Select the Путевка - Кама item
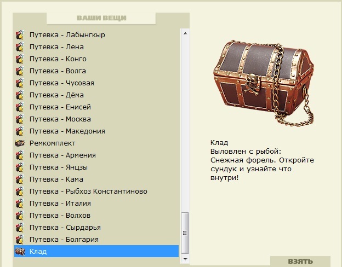 click(x=96, y=179)
